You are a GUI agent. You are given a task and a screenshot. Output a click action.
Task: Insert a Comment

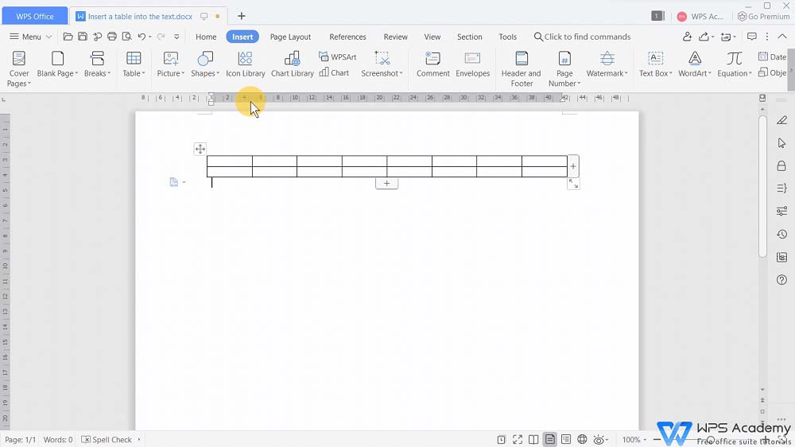(x=432, y=64)
